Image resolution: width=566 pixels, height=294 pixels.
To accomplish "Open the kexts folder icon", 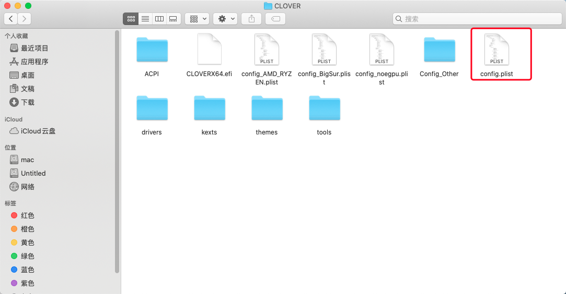I will [210, 107].
